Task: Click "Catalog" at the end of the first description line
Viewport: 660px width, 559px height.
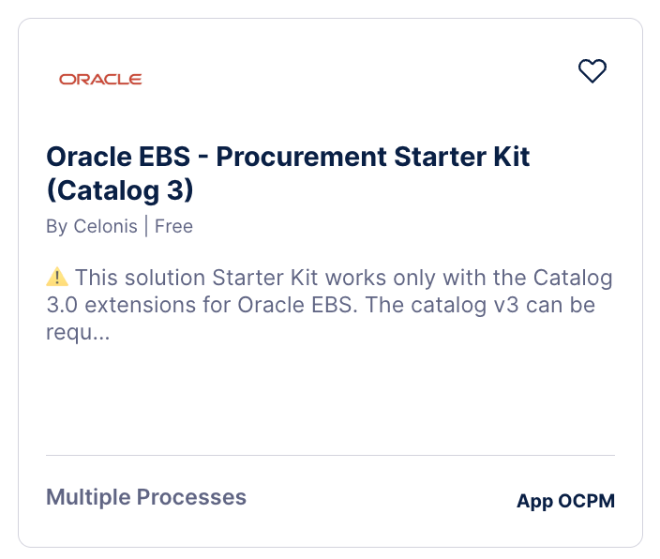Action: tap(573, 278)
